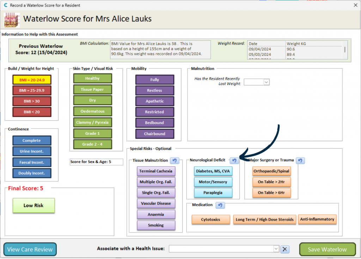The image size is (361, 259).
Task: Set mobility to Apathetic
Action: (x=155, y=101)
